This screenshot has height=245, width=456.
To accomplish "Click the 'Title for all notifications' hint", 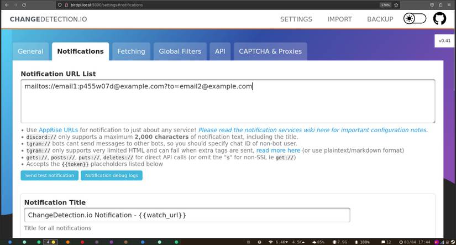I will pos(57,228).
